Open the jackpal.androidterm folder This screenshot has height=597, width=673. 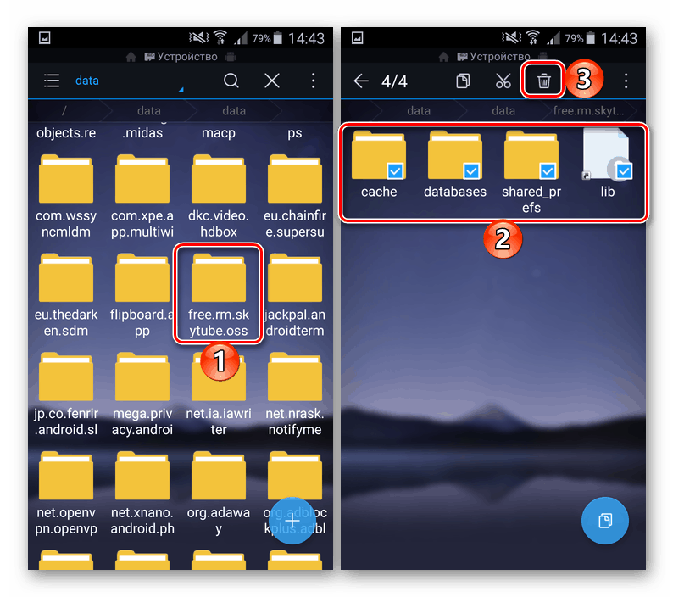295,294
